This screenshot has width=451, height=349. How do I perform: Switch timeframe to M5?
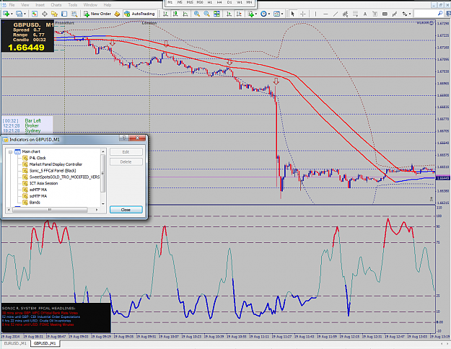pos(180,2)
